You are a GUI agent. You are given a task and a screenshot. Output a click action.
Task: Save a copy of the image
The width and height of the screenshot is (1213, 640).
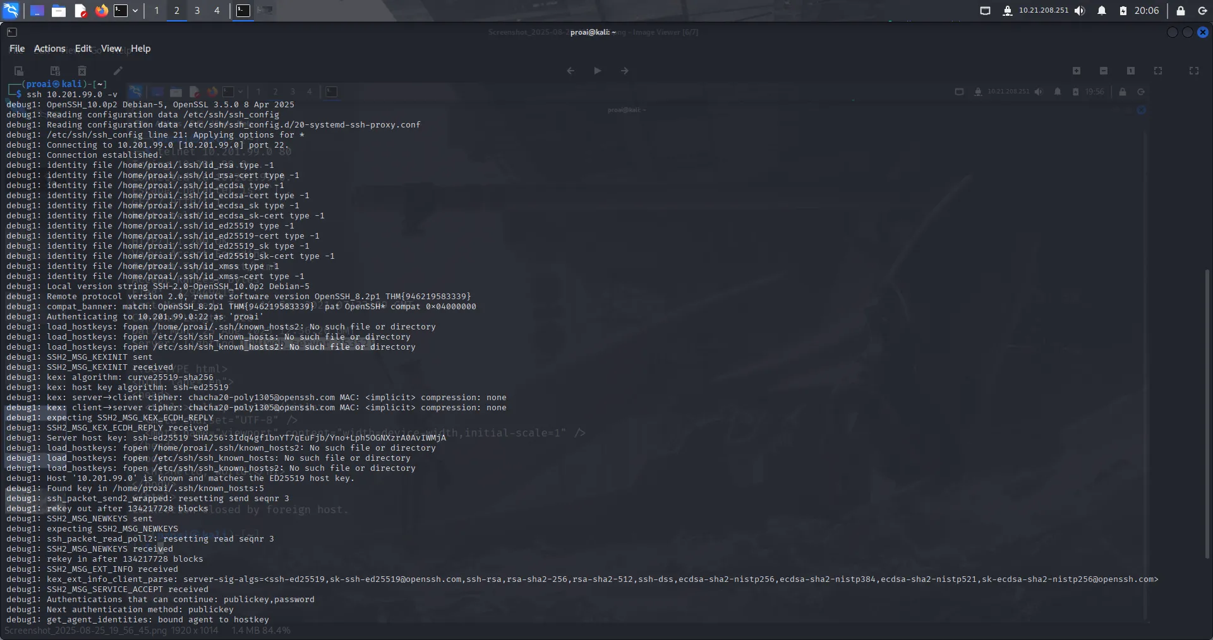coord(55,71)
